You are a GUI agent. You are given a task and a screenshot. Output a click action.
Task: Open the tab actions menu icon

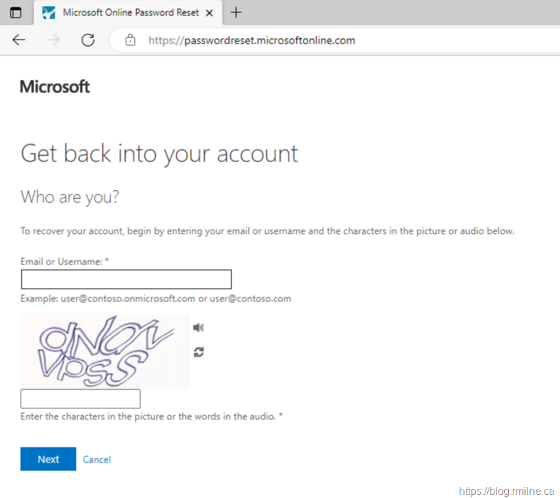(16, 12)
